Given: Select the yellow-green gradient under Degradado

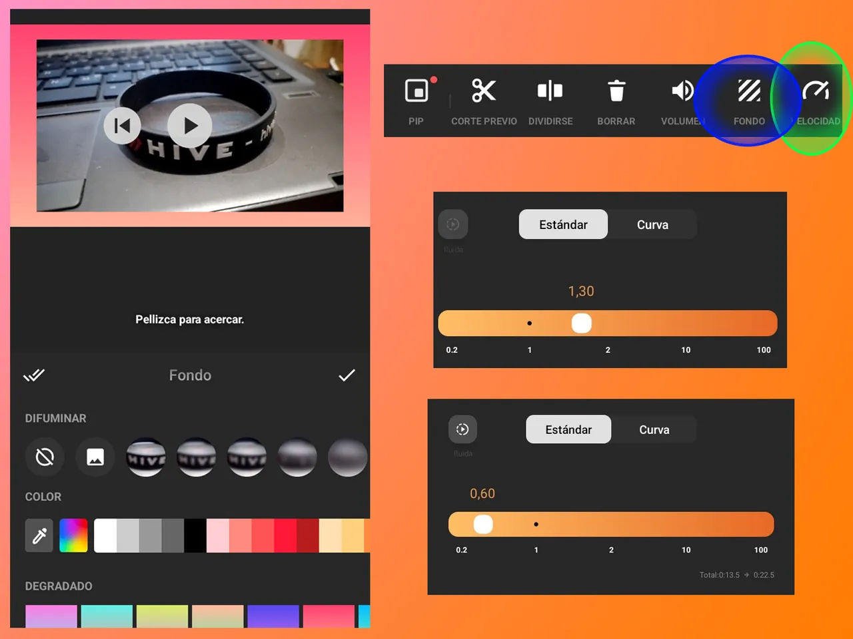Looking at the screenshot, I should [162, 616].
